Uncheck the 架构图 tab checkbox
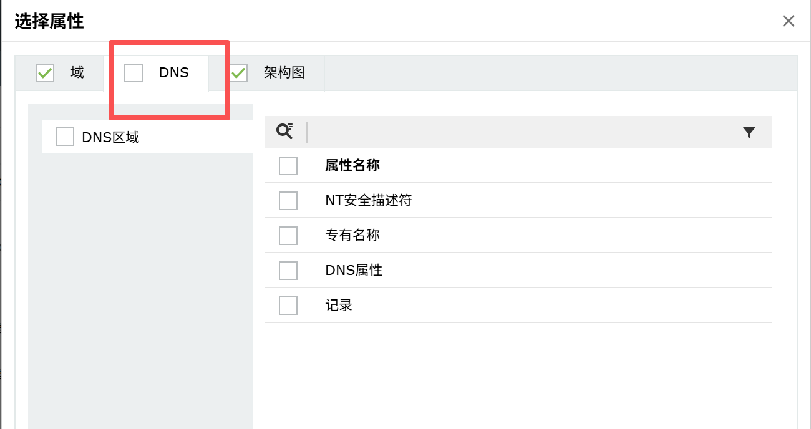Screen dimensions: 811x429 (x=238, y=73)
